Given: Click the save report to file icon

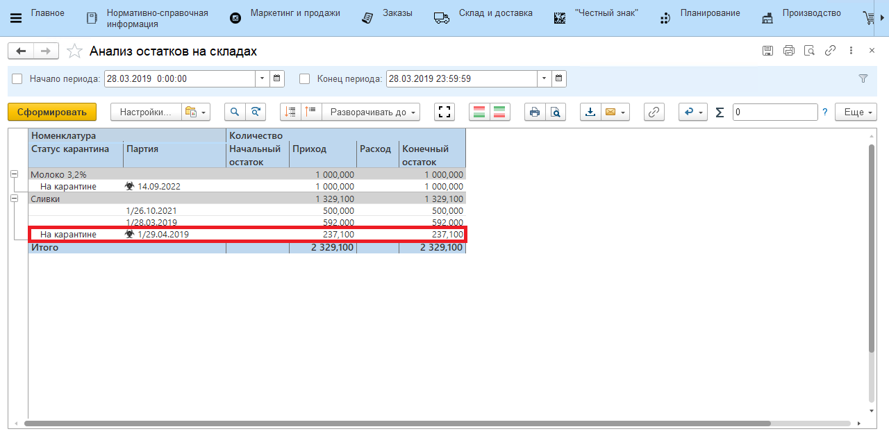Looking at the screenshot, I should click(590, 112).
